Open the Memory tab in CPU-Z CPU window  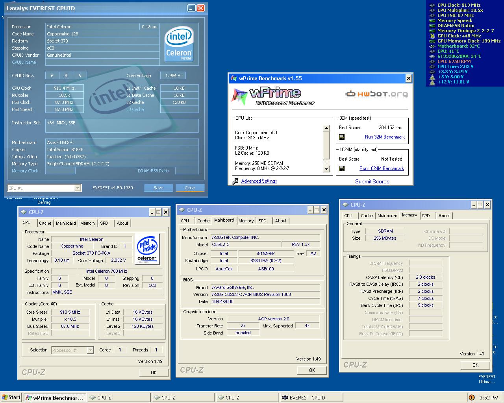(x=88, y=223)
